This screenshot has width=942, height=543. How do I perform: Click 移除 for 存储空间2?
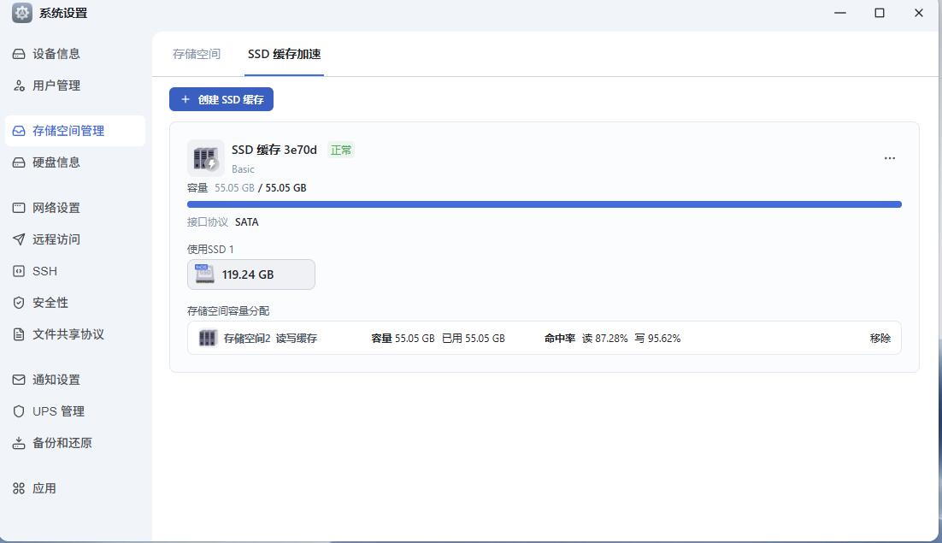pyautogui.click(x=880, y=338)
